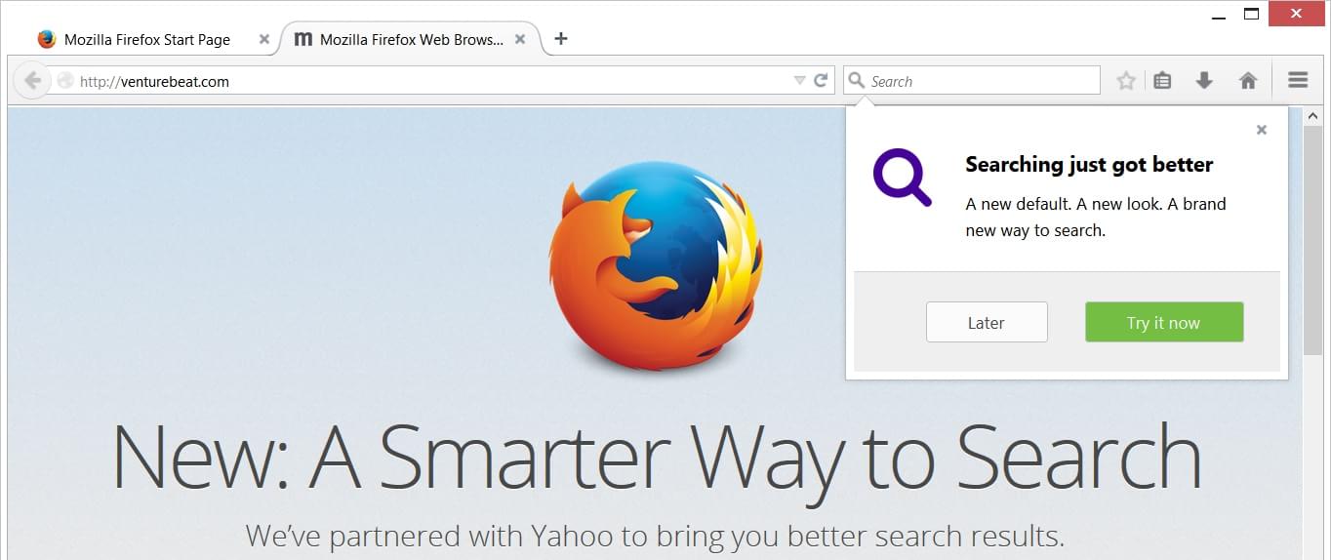The width and height of the screenshot is (1331, 560).
Task: Show bookmarks list icon in toolbar
Action: click(x=1162, y=81)
